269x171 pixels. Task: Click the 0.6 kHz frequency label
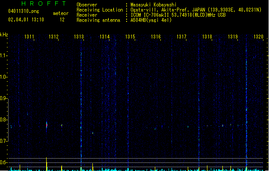tap(3, 162)
